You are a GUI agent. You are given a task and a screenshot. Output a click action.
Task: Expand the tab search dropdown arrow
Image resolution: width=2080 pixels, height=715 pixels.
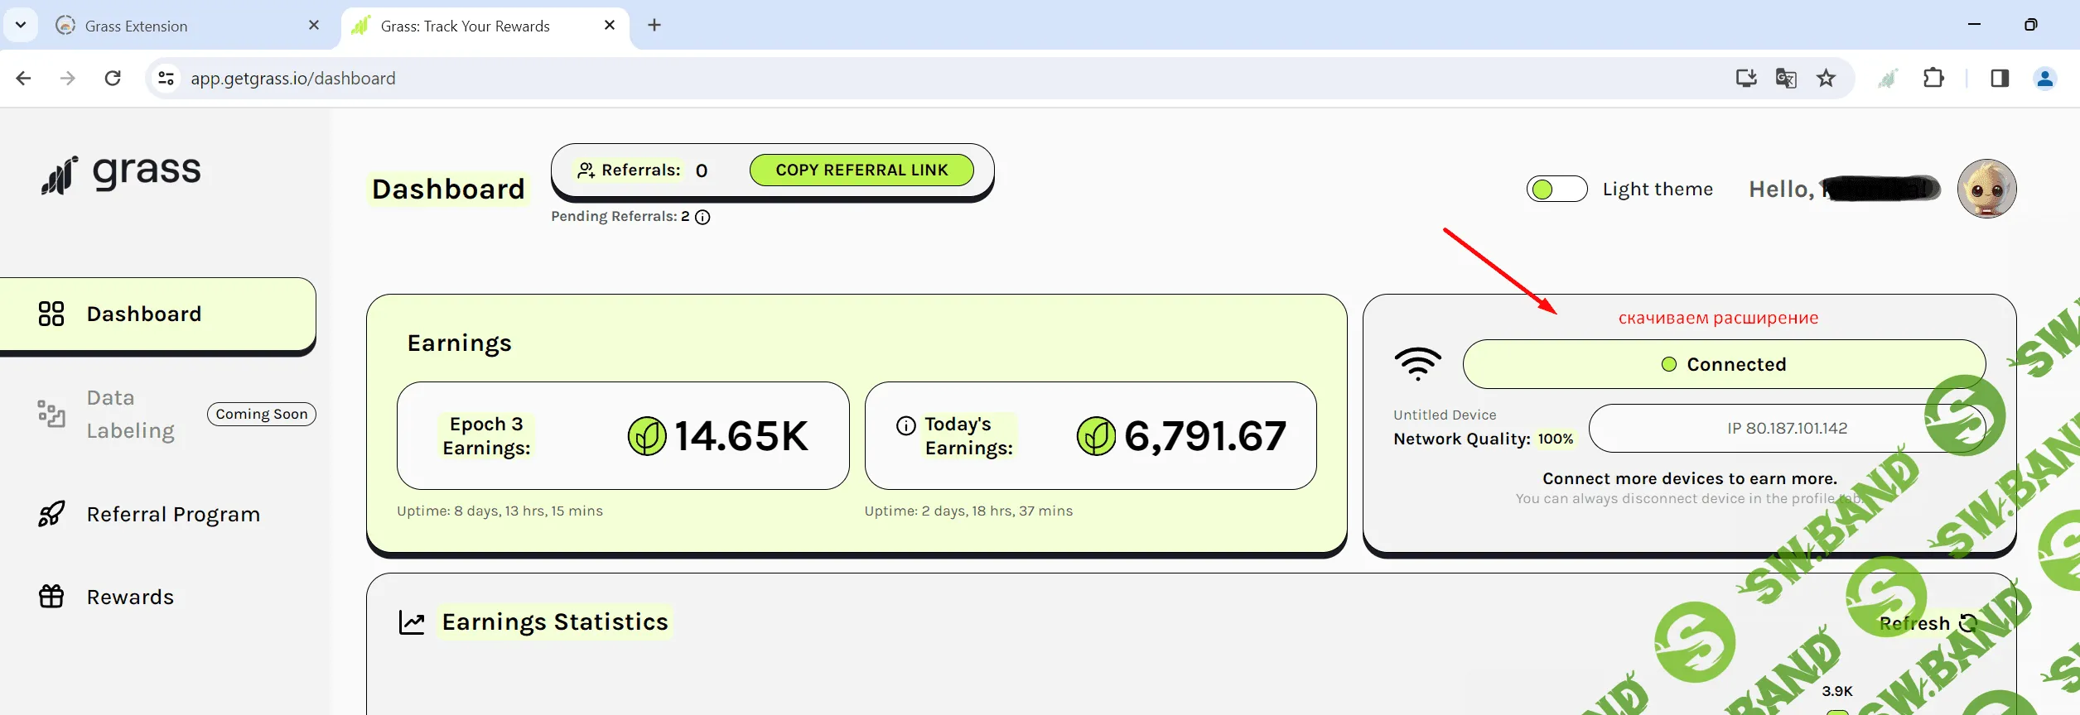pyautogui.click(x=21, y=25)
